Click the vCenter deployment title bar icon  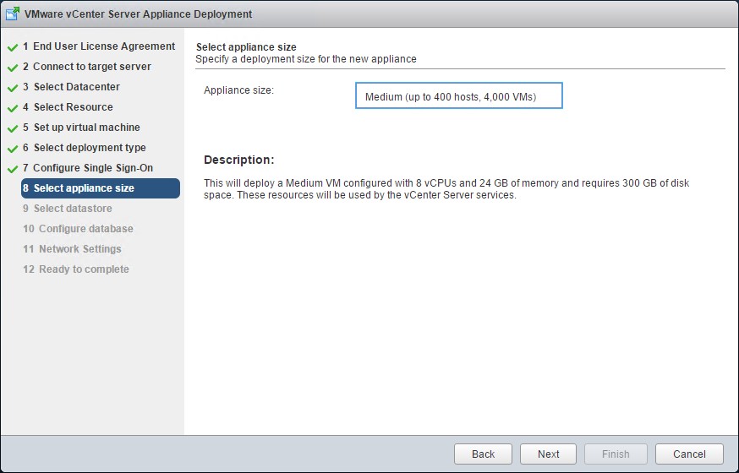(12, 14)
